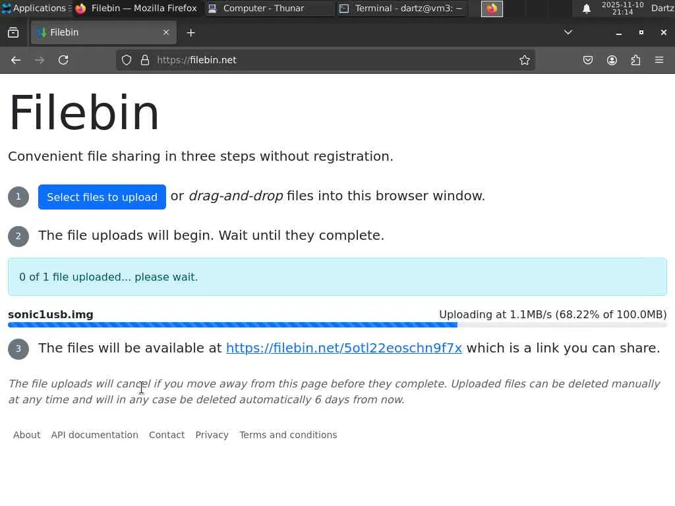Open the Applications menu in the panel
The height and width of the screenshot is (506, 675).
click(36, 8)
